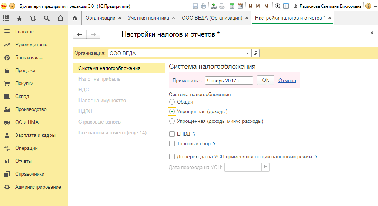Open Favorites star icon
Screen dimensions: 378x206
pos(19,18)
